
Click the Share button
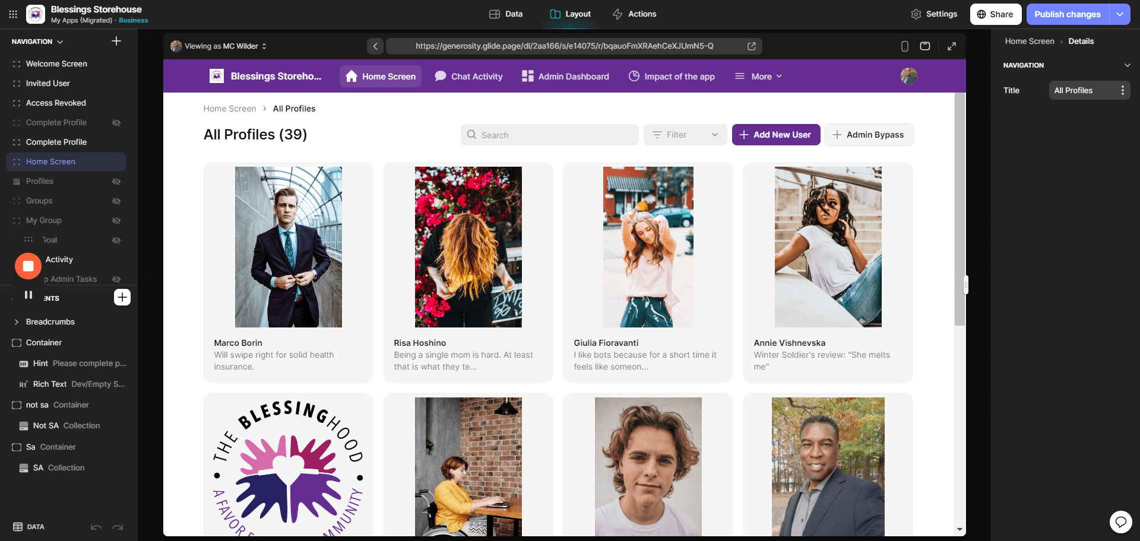[996, 14]
